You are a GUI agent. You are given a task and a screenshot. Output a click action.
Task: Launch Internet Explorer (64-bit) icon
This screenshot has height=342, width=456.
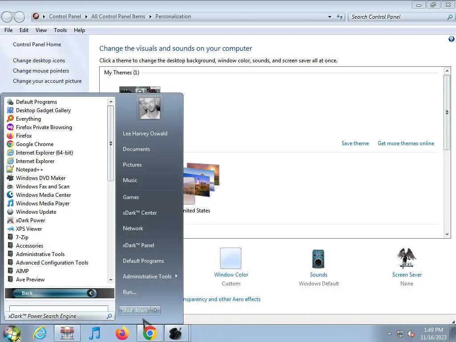10,152
